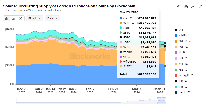
Task: Copy the chart link icon
Action: tap(179, 7)
